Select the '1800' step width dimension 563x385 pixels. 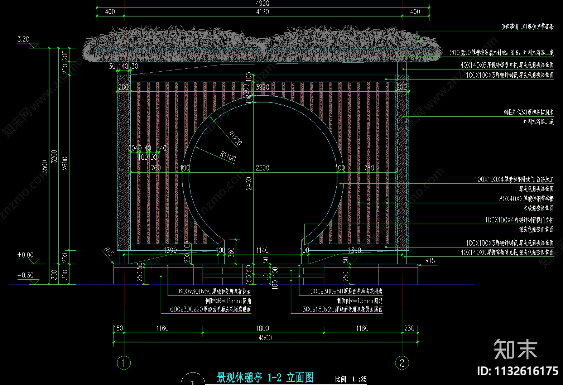pyautogui.click(x=262, y=328)
